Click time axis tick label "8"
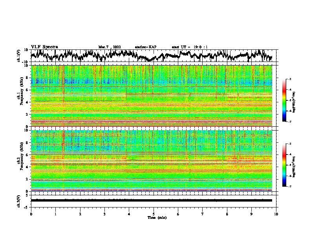The image size is (311, 240). [227, 214]
